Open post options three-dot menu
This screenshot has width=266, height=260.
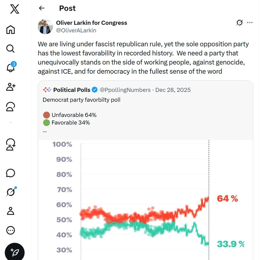point(250,23)
